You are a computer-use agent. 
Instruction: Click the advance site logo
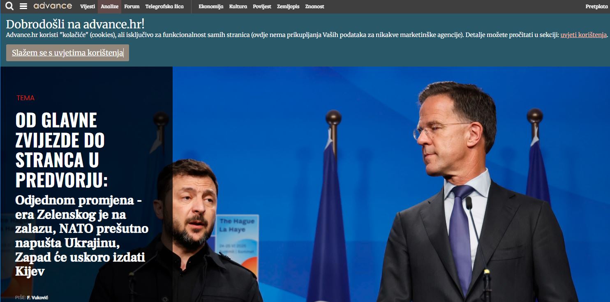point(53,6)
